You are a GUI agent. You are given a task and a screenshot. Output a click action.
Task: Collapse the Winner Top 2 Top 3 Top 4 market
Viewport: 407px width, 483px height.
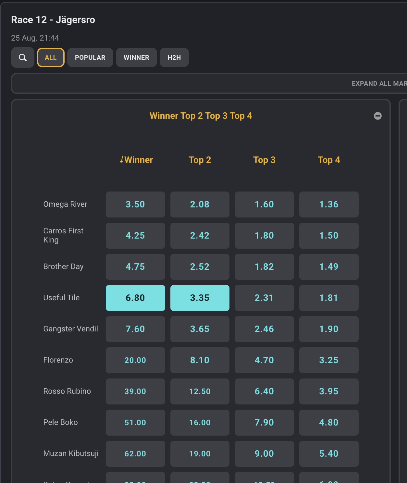[378, 116]
